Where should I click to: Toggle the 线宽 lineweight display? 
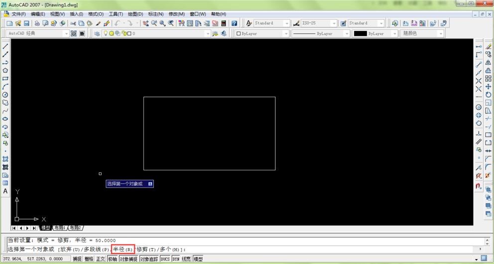(186, 259)
